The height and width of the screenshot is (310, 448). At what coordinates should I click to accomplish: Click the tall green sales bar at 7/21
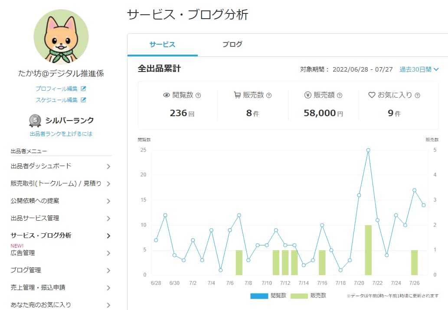pos(368,250)
